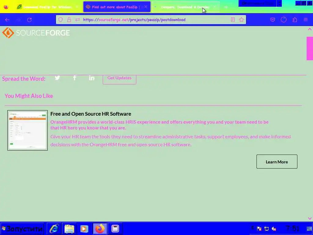Click the SourceForge logo
This screenshot has width=313, height=235.
tap(36, 33)
